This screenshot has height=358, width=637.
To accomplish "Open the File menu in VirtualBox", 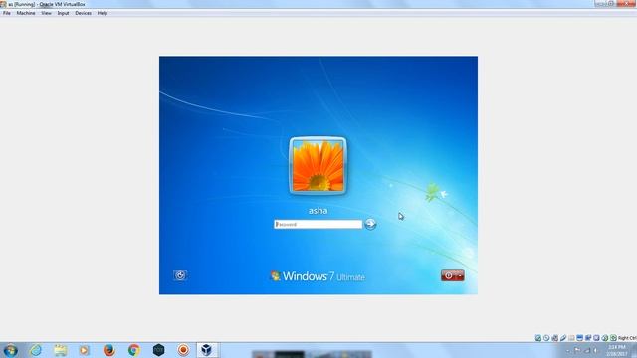I will point(7,13).
